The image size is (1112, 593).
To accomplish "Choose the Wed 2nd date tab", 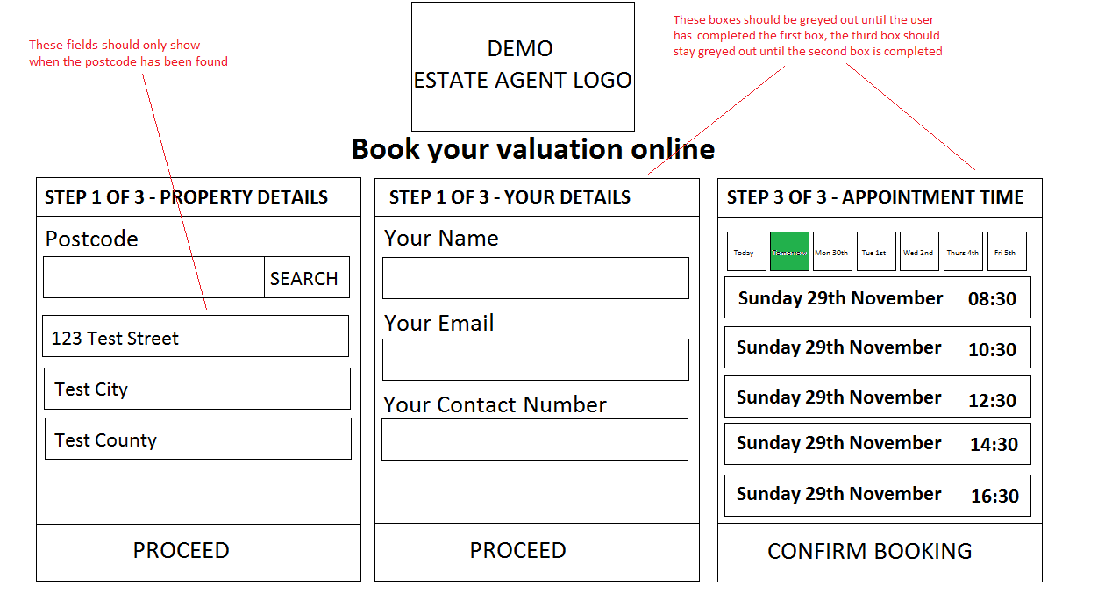I will tap(919, 252).
